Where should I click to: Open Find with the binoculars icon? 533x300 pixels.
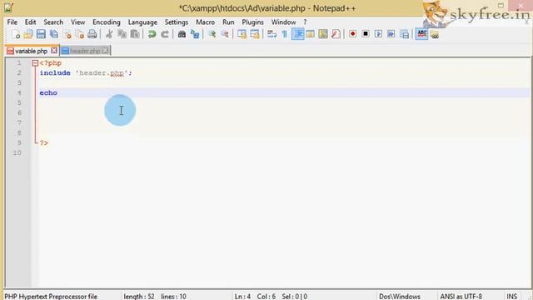pyautogui.click(x=182, y=34)
